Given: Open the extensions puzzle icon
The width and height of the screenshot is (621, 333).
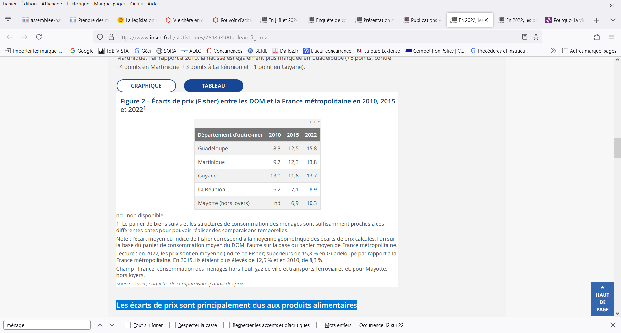Looking at the screenshot, I should [x=597, y=37].
